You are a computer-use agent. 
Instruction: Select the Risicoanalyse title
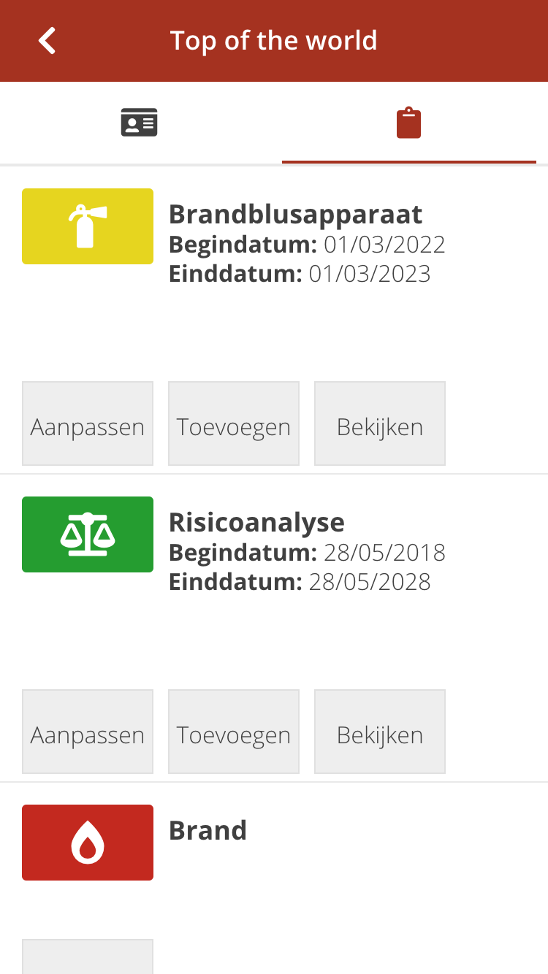click(256, 523)
